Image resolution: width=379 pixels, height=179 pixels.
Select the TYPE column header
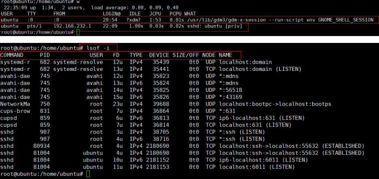click(136, 55)
